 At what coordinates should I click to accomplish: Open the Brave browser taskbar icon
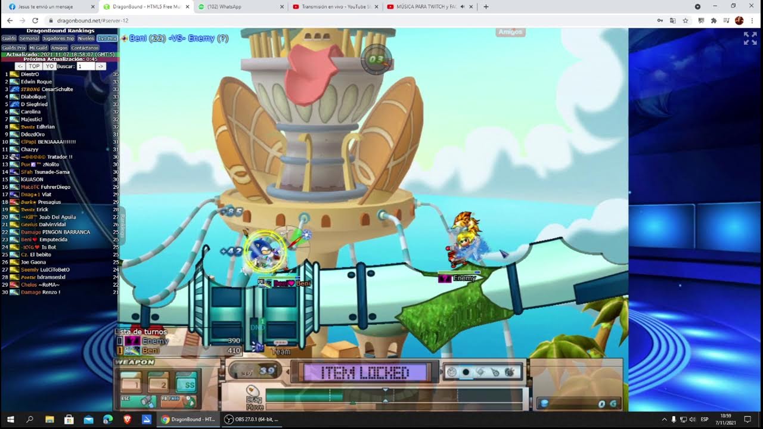127,419
